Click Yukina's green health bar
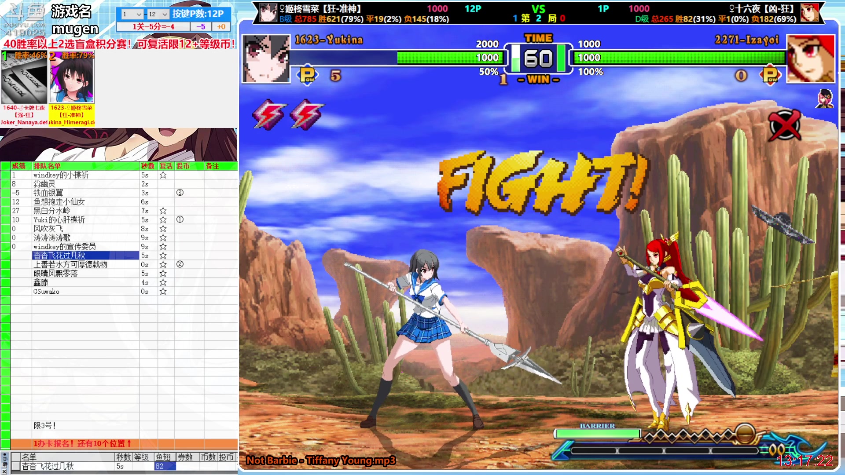The height and width of the screenshot is (475, 845). [x=449, y=58]
